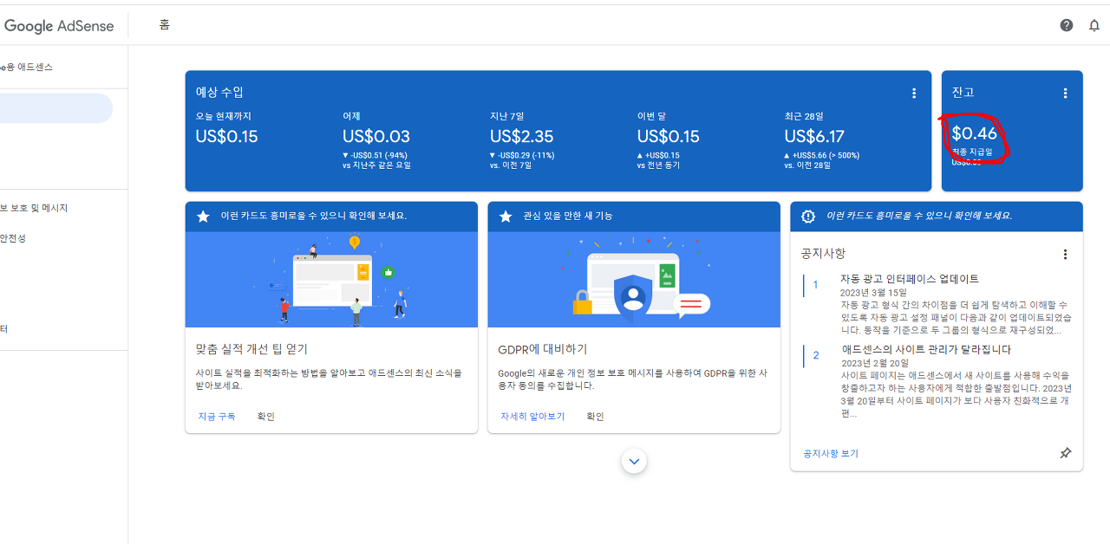Click the 2023년 2월 20일 announcement date

pyautogui.click(x=875, y=364)
